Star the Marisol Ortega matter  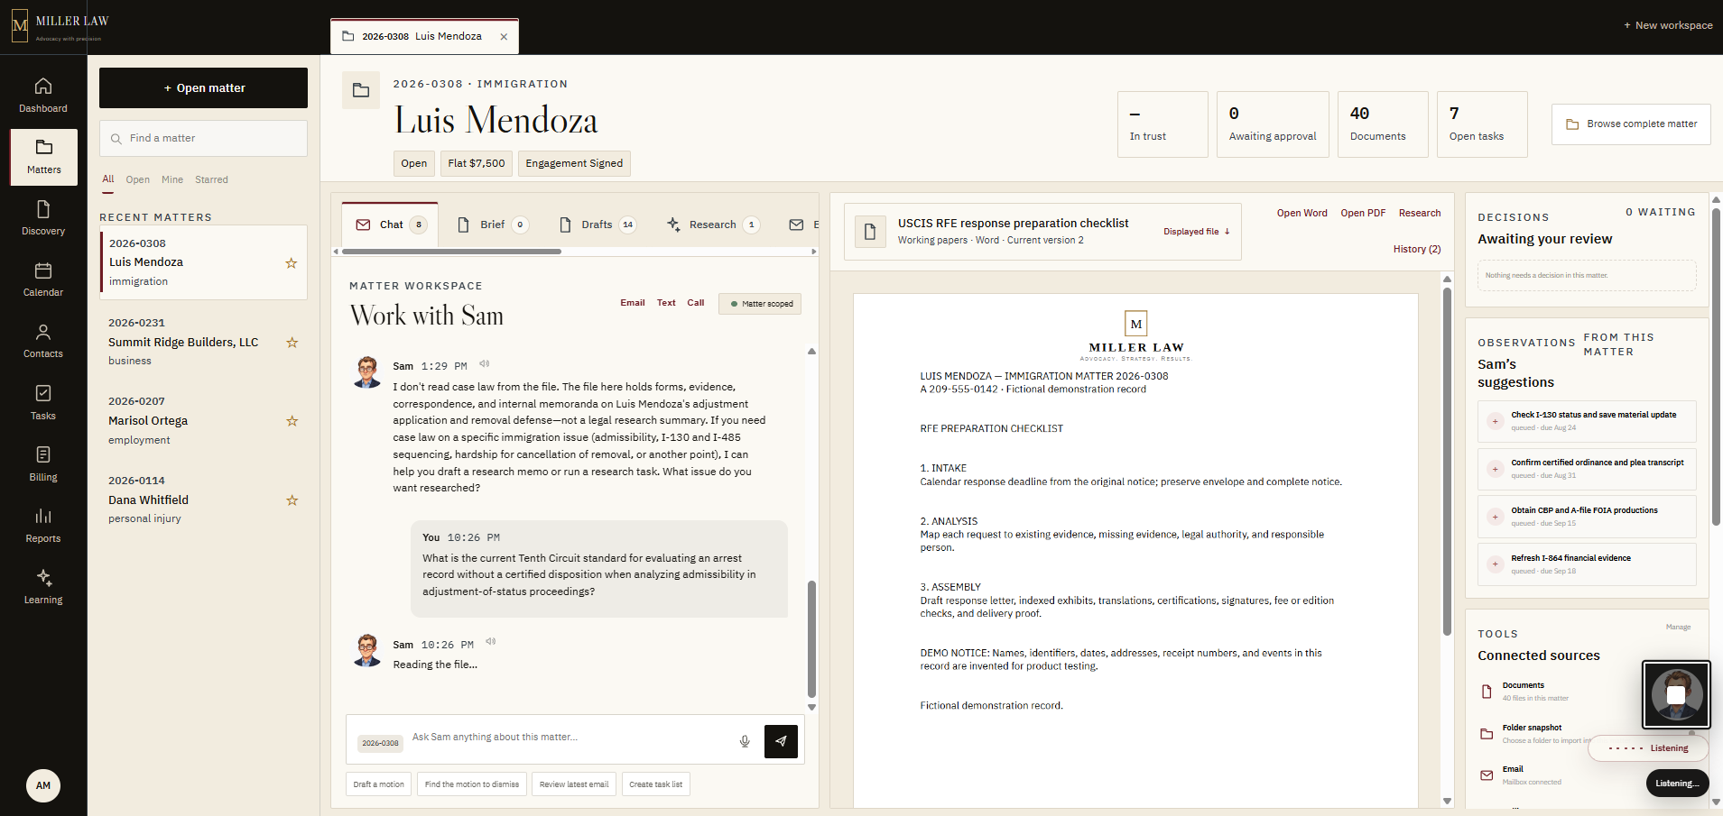tap(292, 421)
